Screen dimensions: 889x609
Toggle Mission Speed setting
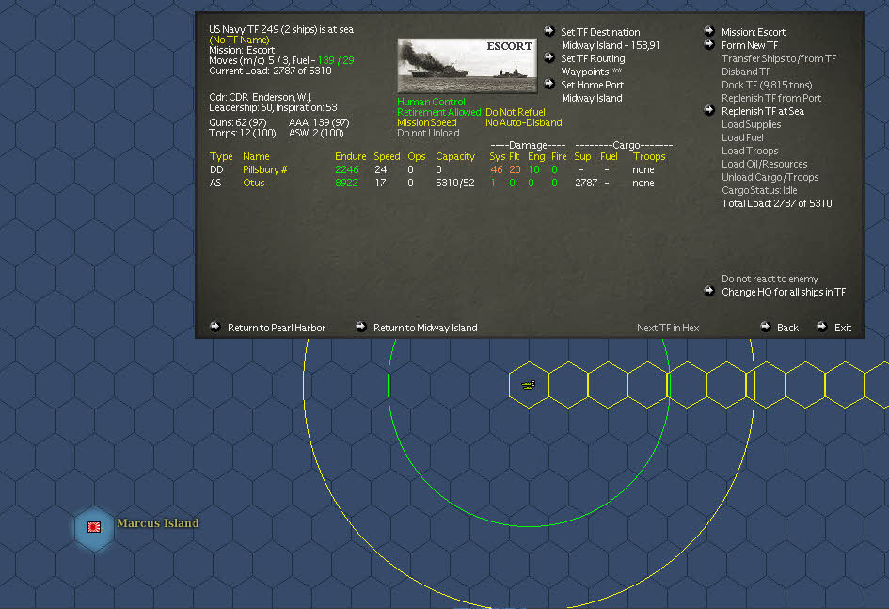point(426,122)
